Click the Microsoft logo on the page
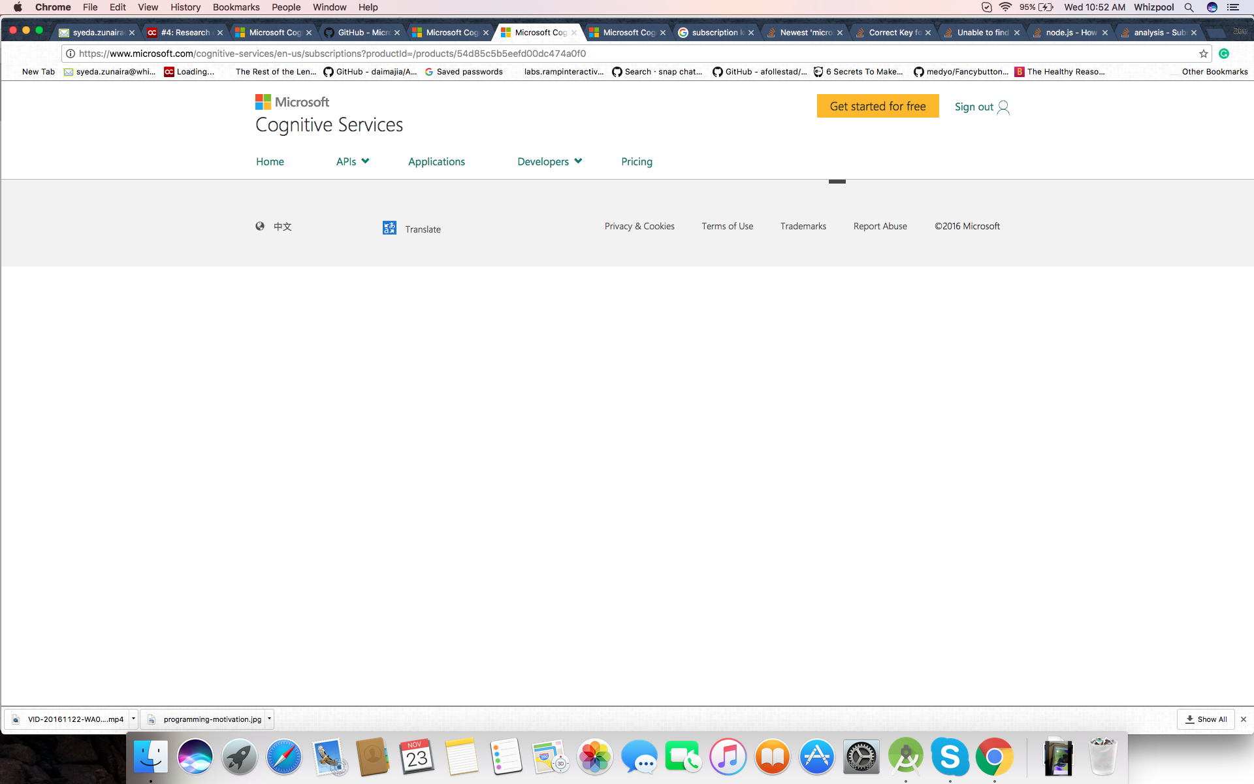Viewport: 1254px width, 784px height. pyautogui.click(x=292, y=102)
